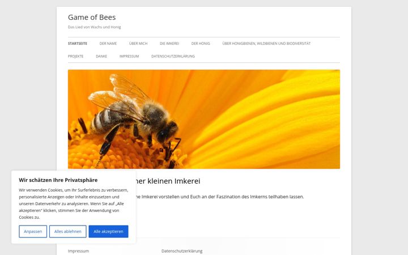The width and height of the screenshot is (408, 255).
Task: Open the Game of Bees site title
Action: coord(92,17)
